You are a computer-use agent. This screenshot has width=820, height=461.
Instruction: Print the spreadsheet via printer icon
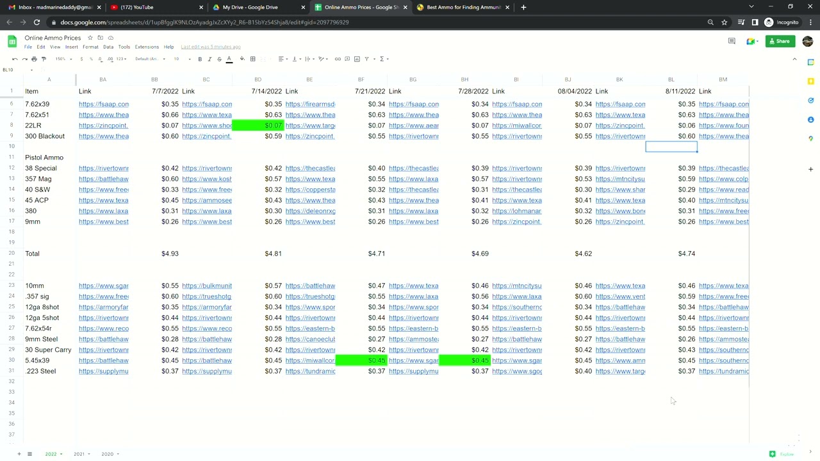click(34, 59)
